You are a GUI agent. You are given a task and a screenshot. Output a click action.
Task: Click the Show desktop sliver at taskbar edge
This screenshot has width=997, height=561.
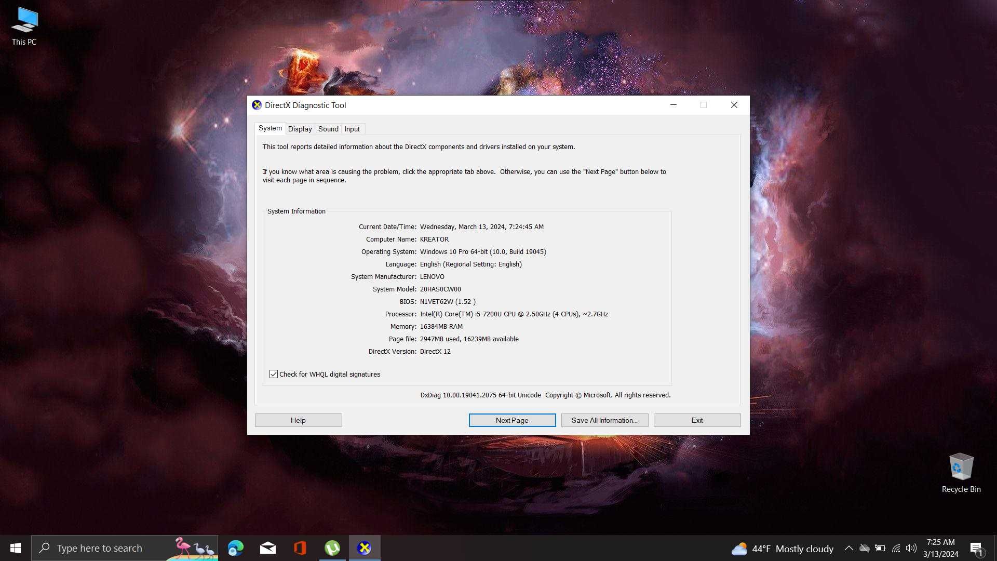pos(995,548)
